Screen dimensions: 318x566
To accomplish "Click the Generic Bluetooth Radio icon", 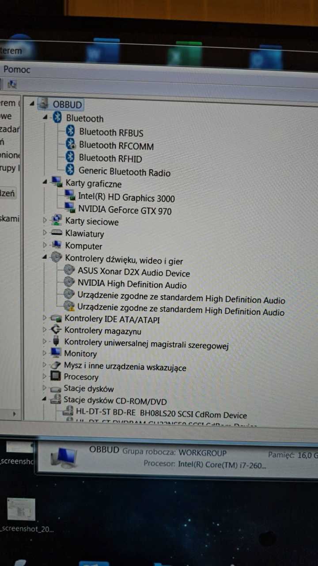I will point(70,170).
